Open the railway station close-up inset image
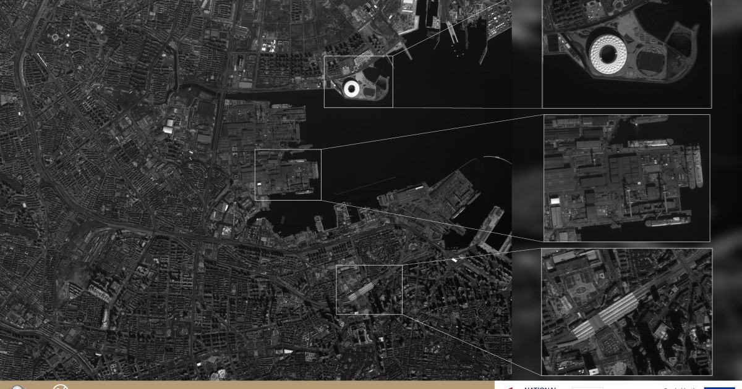 click(627, 312)
